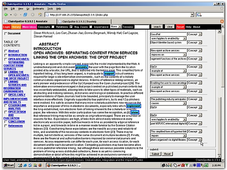
Task: Click the Windows Start button
Action: [x=9, y=165]
